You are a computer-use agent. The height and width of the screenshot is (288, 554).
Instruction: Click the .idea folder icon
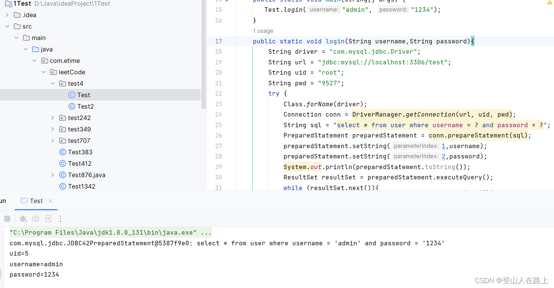[x=17, y=15]
